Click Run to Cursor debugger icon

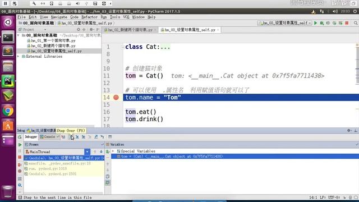click(102, 137)
